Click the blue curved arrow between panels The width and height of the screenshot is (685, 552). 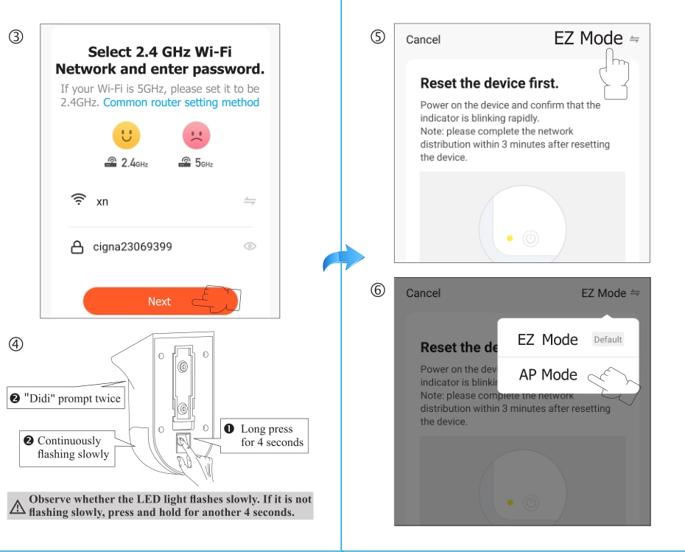(344, 258)
